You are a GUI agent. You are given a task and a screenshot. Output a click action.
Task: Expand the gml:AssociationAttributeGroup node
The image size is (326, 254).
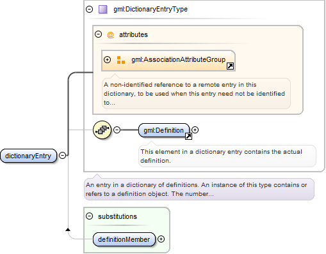(107, 60)
